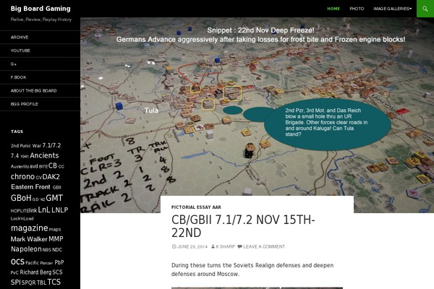This screenshot has width=434, height=289.
Task: Select the LnL tag
Action: (x=43, y=210)
